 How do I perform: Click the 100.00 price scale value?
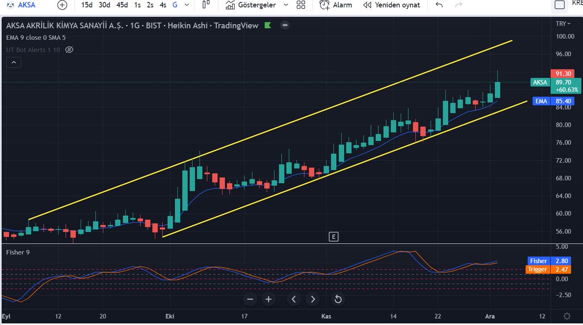565,36
